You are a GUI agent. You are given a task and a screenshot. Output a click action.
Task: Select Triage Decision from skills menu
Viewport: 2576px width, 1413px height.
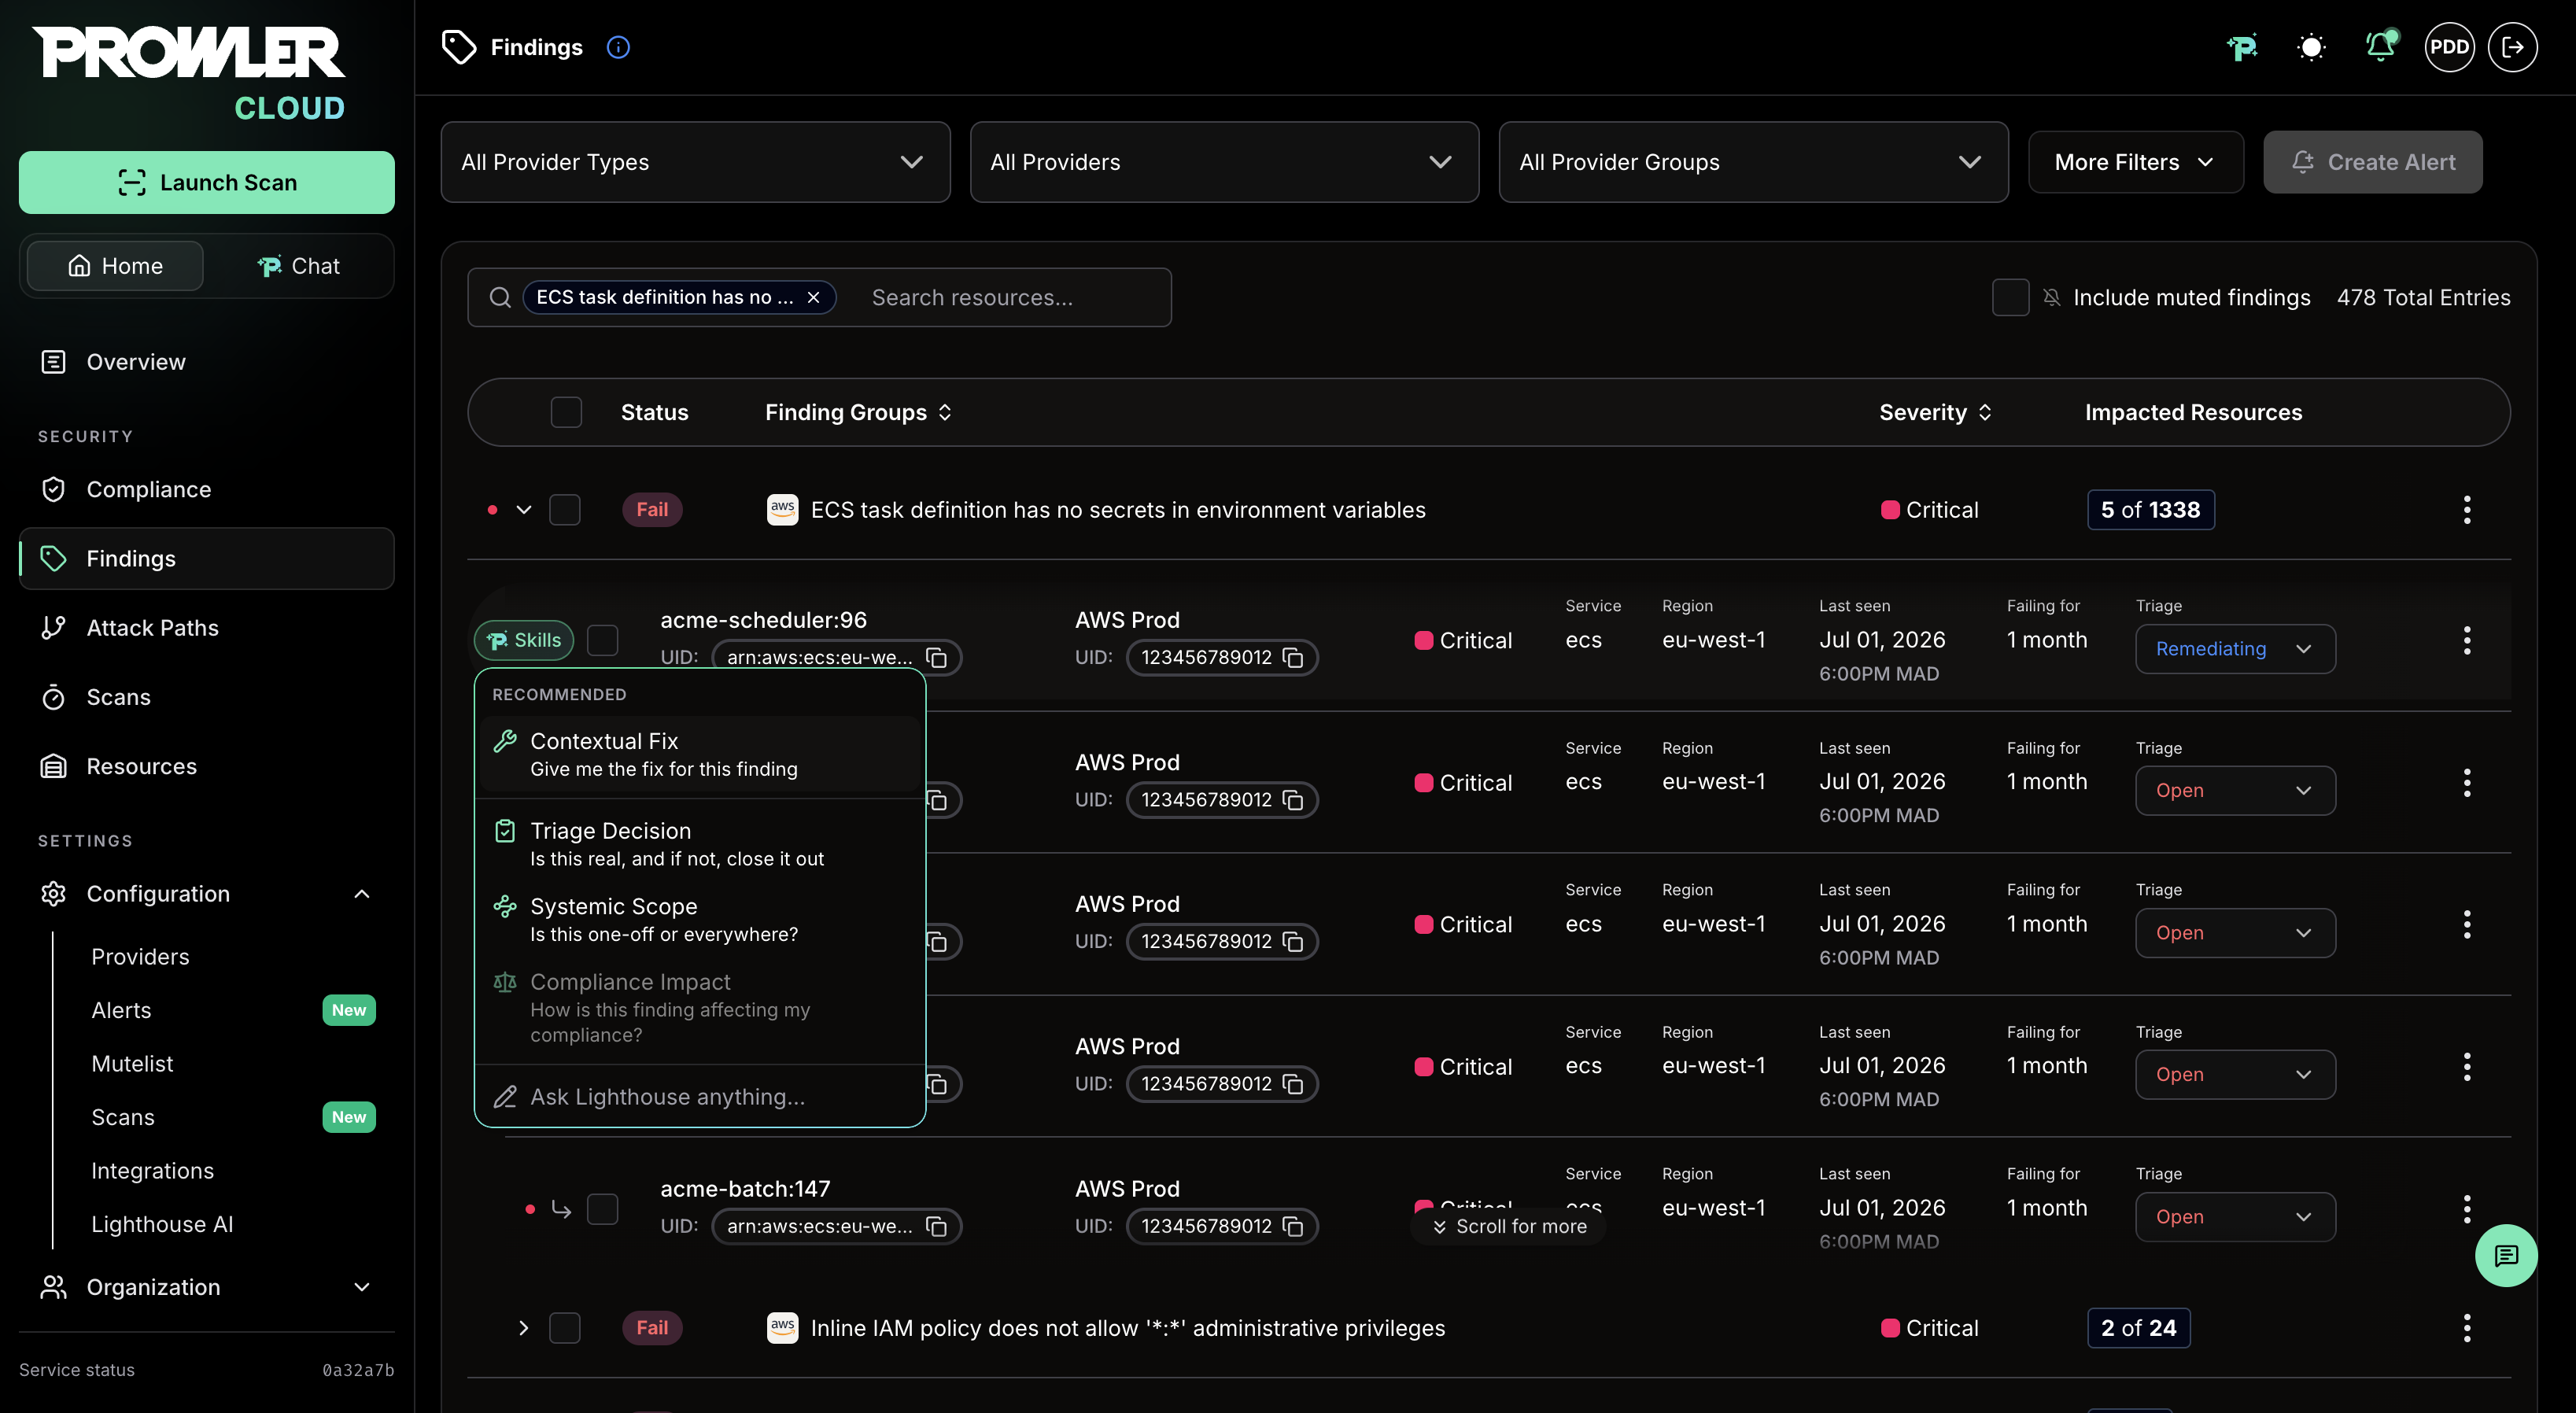click(699, 844)
